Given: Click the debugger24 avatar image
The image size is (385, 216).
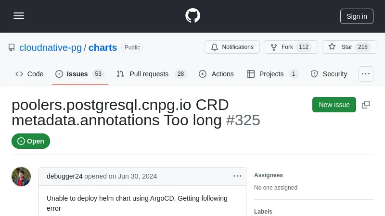Looking at the screenshot, I should pos(21,177).
